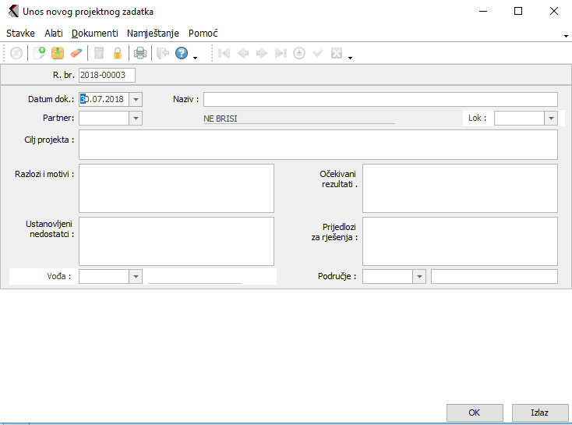Image resolution: width=572 pixels, height=425 pixels.
Task: Expand the Područje dropdown
Action: [x=419, y=276]
